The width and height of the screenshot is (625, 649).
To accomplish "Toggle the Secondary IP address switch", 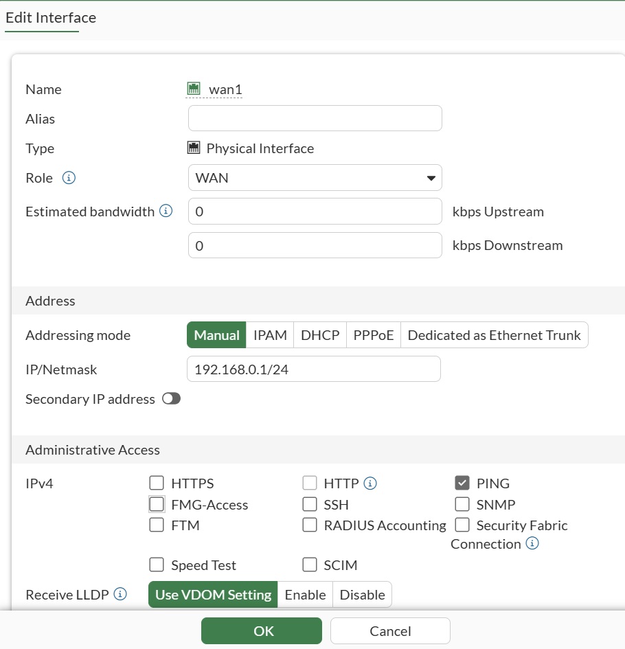I will (x=171, y=398).
